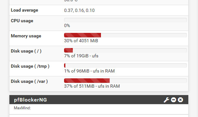Image resolution: width=198 pixels, height=117 pixels.
Task: Click the CPU usage progress bar
Action: 126,20
